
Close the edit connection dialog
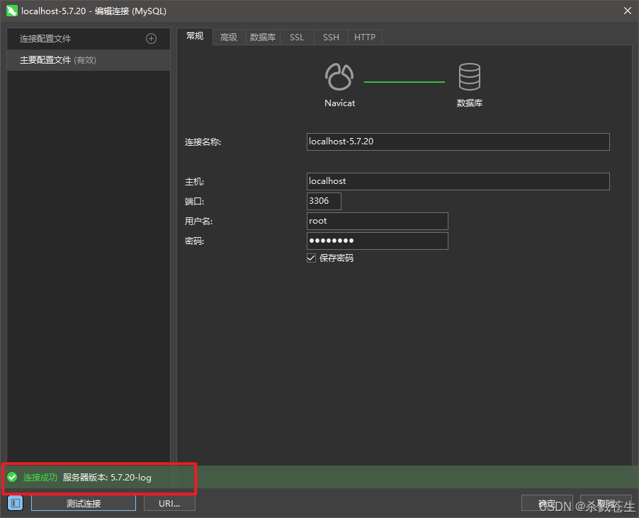click(628, 11)
